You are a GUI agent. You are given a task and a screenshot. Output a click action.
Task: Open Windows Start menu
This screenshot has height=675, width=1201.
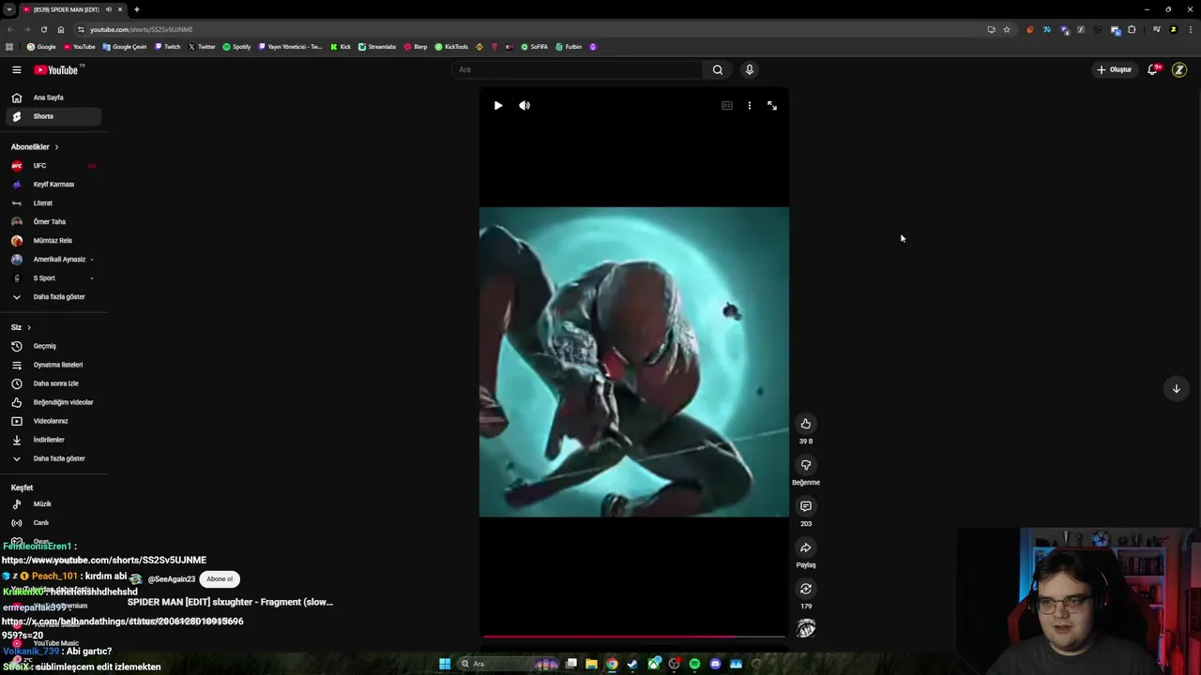coord(445,664)
